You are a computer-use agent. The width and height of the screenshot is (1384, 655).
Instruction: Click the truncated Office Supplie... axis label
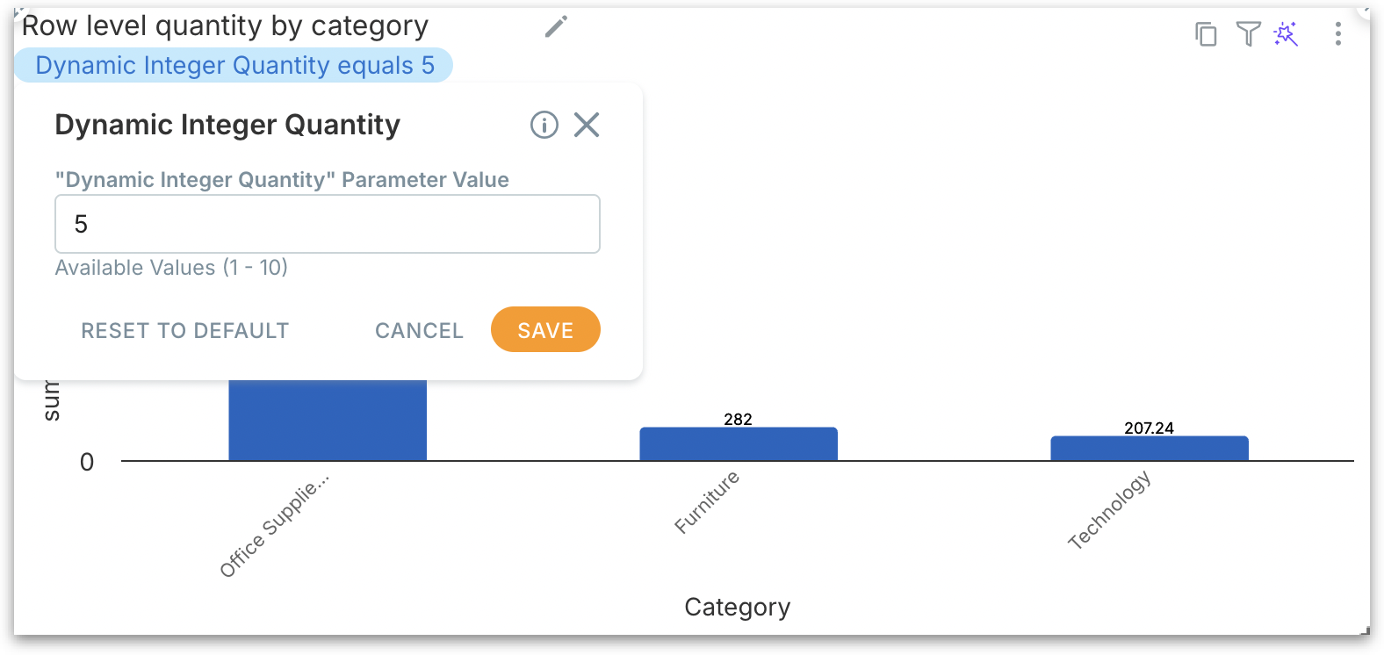click(274, 527)
